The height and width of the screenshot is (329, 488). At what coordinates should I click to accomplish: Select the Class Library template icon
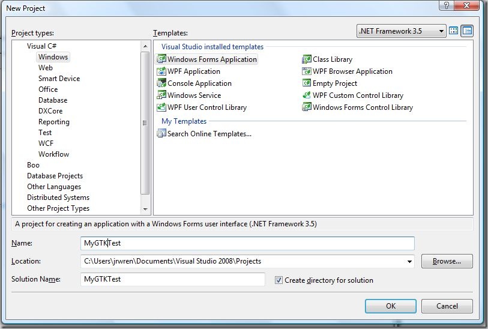point(307,59)
